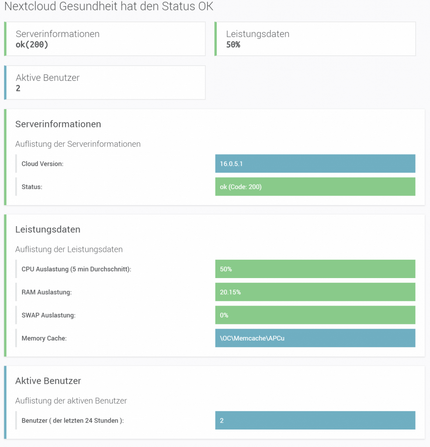Viewport: 430px width, 447px height.
Task: Click the green 0% SWAP usage bar
Action: [x=315, y=315]
